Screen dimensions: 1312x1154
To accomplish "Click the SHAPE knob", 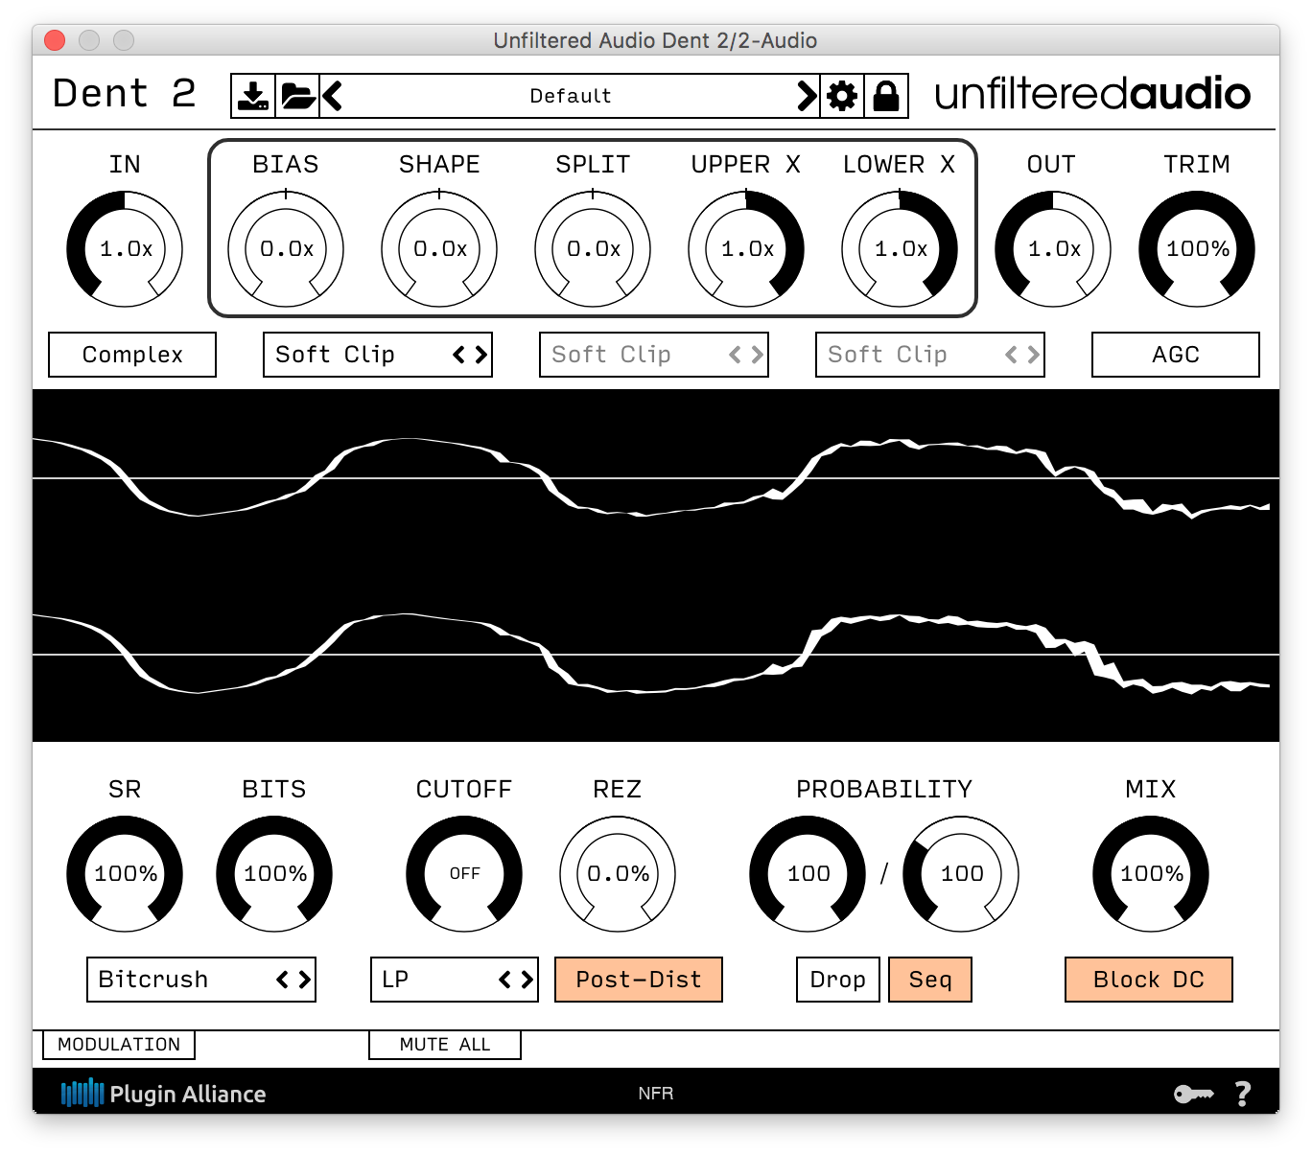I will [x=439, y=249].
